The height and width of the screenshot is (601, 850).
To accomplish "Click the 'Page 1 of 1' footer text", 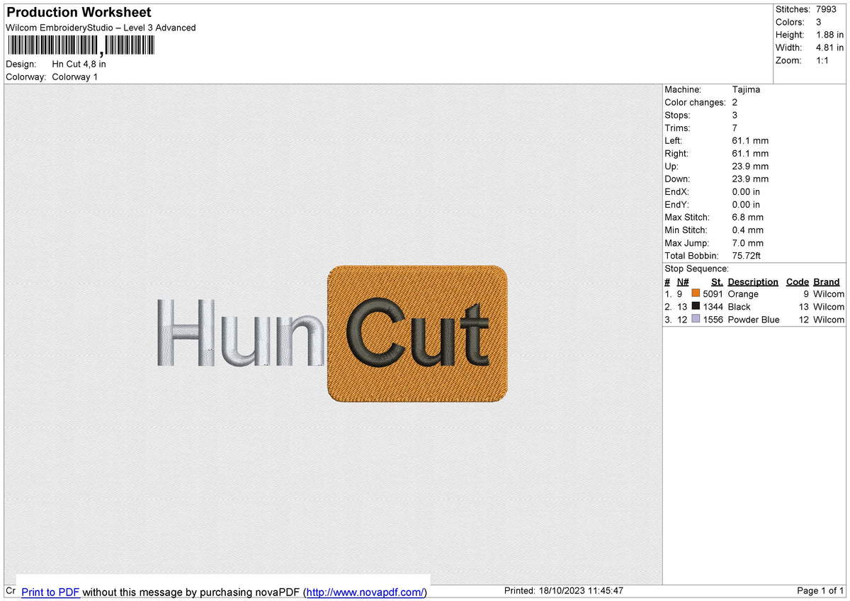I will pyautogui.click(x=820, y=590).
